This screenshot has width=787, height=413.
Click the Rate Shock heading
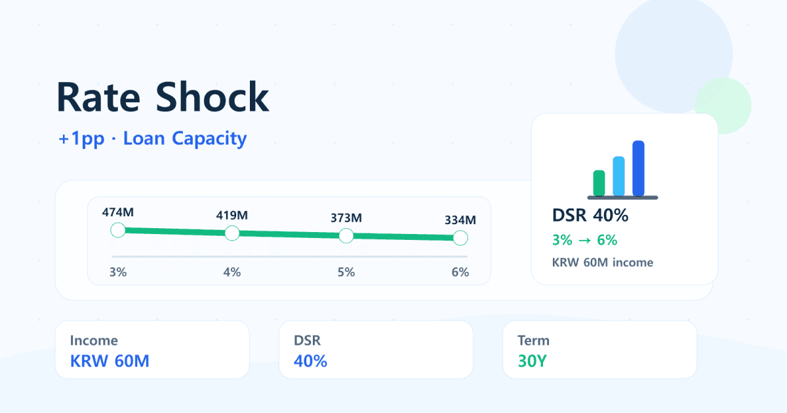click(x=163, y=98)
